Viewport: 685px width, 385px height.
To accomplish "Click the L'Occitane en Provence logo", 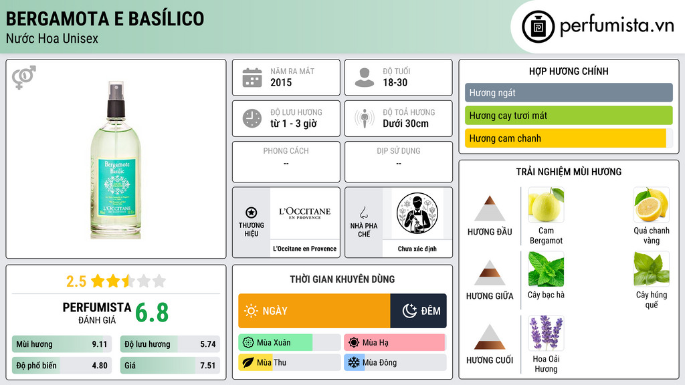I will 305,213.
